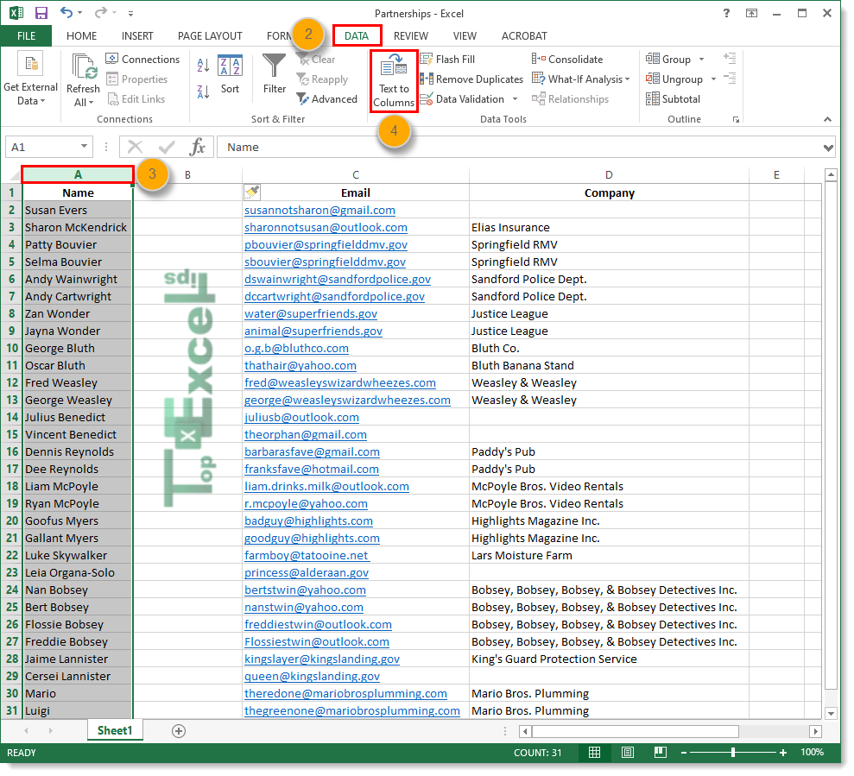Open link thathair@yahoo.com

300,365
